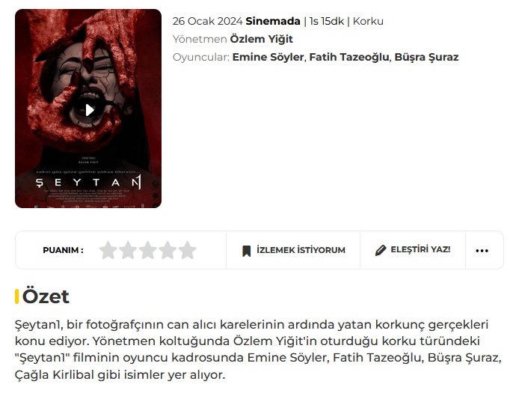Rate the film two stars
The height and width of the screenshot is (399, 516).
point(128,250)
